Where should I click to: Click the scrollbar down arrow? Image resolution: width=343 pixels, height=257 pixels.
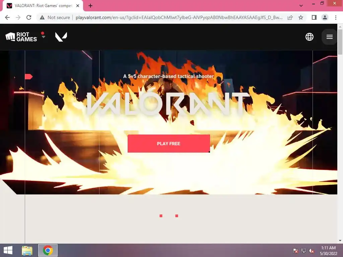point(340,241)
